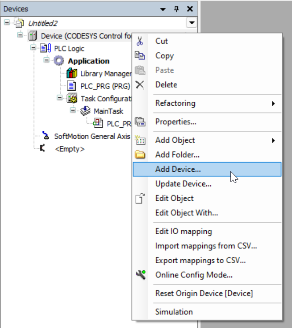Click the Delete X icon in menu
292x328 pixels.
(140, 85)
